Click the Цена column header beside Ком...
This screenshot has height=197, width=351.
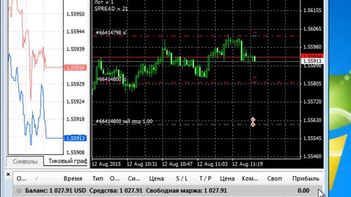pyautogui.click(x=227, y=179)
